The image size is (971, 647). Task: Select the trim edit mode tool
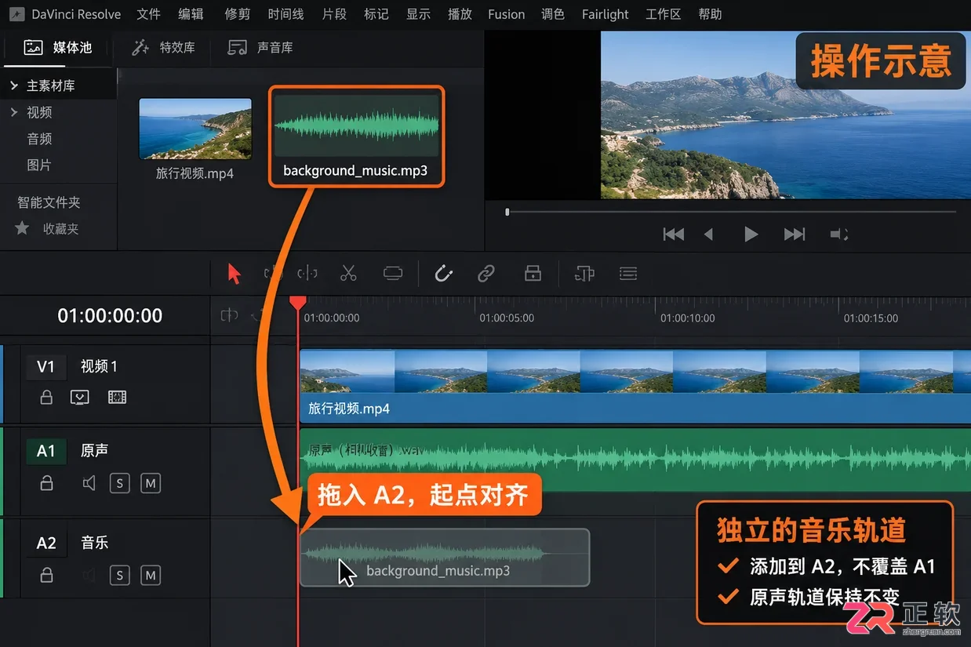(272, 274)
